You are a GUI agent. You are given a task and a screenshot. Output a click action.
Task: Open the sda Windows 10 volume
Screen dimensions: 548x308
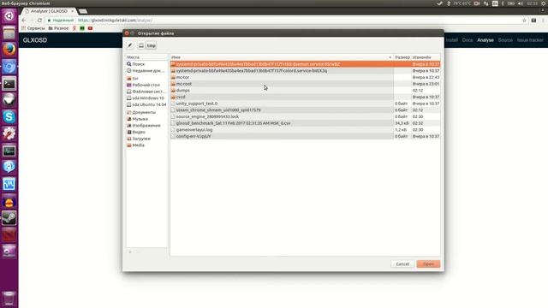[146, 98]
